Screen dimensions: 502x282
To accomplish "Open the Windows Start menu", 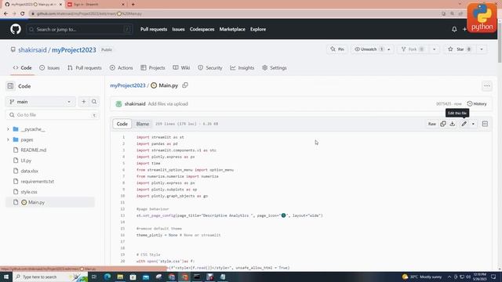I will (6, 277).
